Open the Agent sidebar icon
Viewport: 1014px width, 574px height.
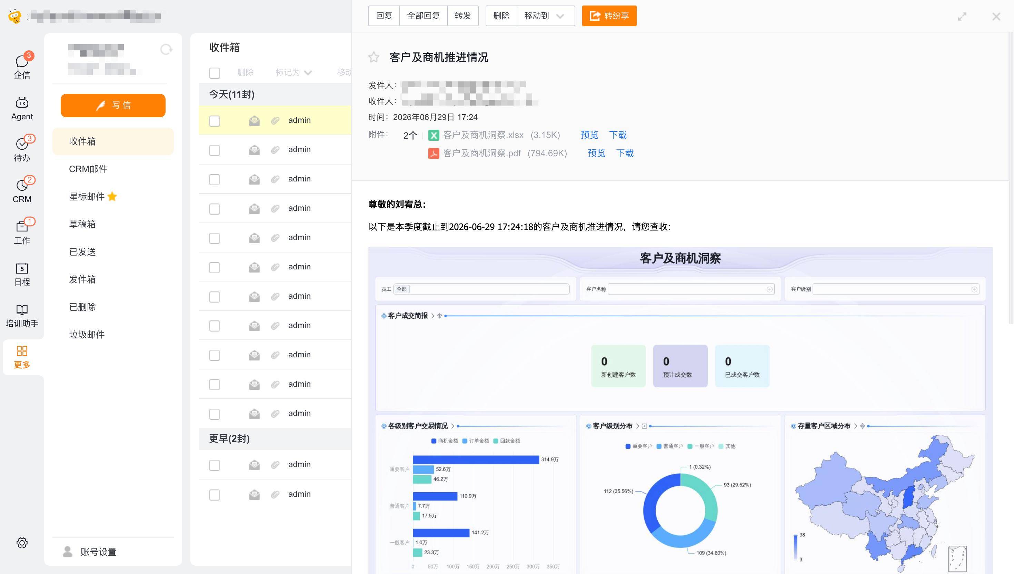click(x=22, y=103)
